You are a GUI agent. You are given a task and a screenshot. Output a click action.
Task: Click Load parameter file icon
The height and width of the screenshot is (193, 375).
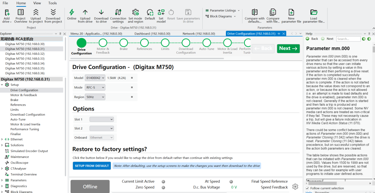click(314, 12)
